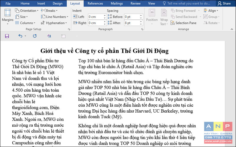Switch to the Mailings tab
Image resolution: width=236 pixels, height=147 pixels.
(x=117, y=4)
